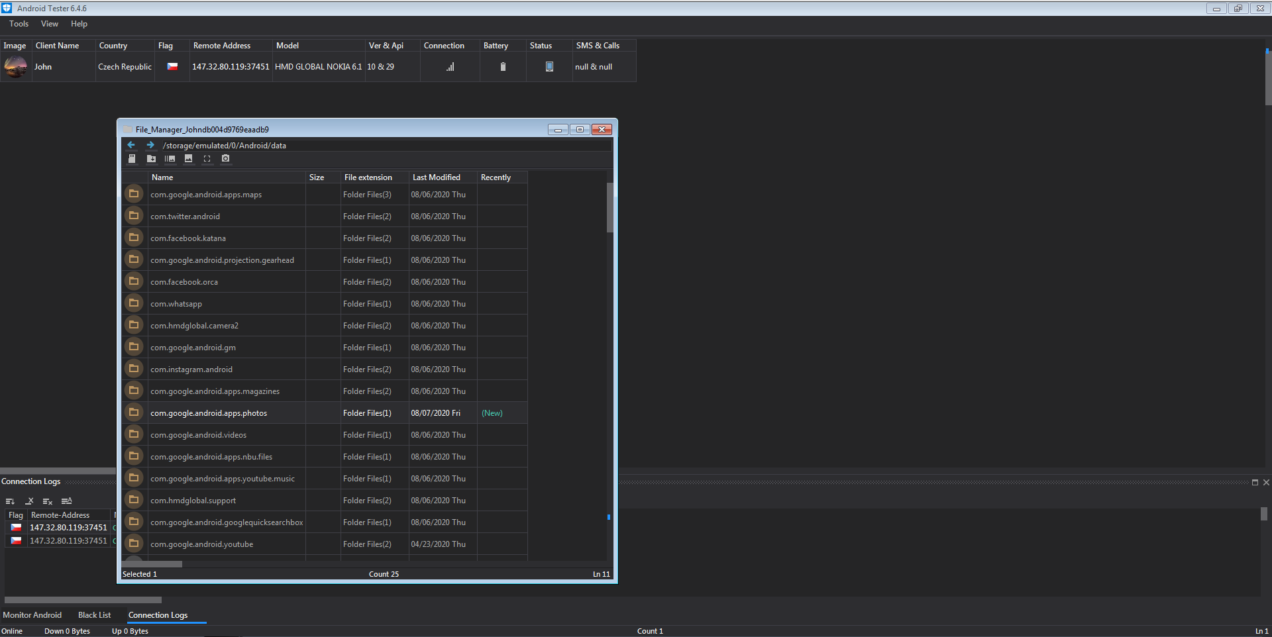This screenshot has width=1272, height=637.
Task: Click the fullscreen brackets icon in toolbar
Action: tap(207, 159)
